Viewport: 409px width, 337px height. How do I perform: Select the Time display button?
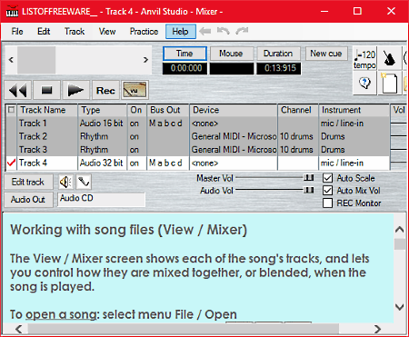pyautogui.click(x=185, y=54)
